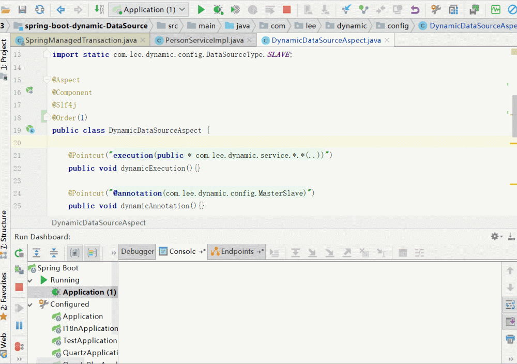Open the Endpoints tab in Run Dashboard
517x364 pixels.
click(x=237, y=252)
